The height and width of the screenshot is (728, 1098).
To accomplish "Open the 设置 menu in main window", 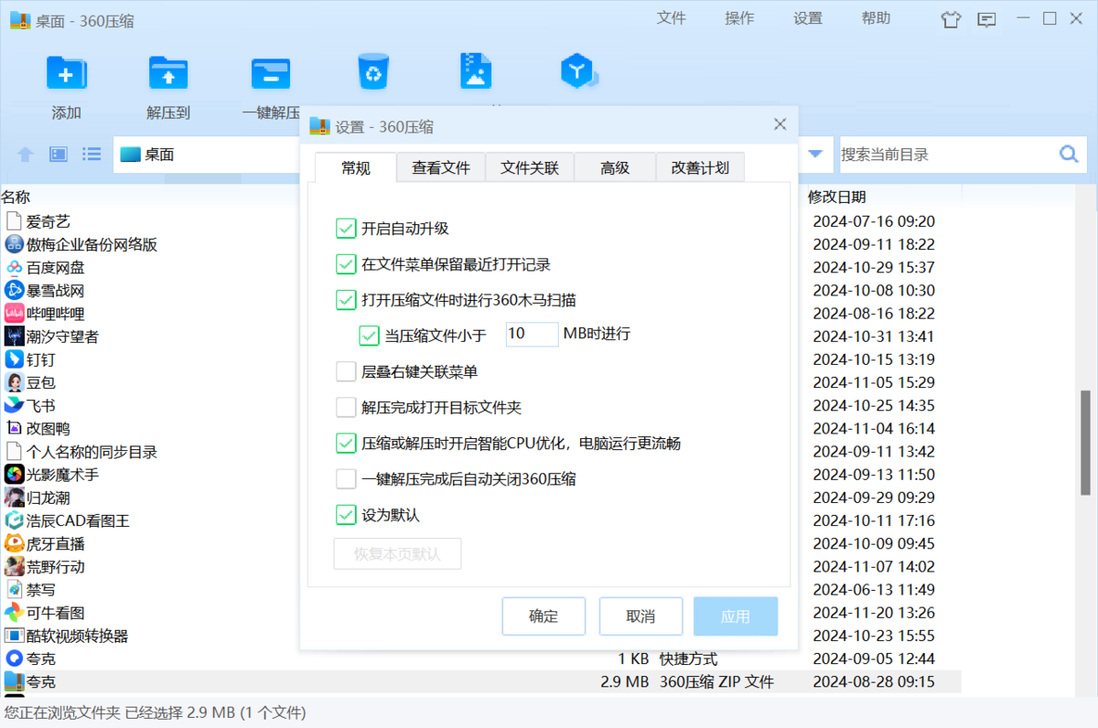I will [x=808, y=18].
